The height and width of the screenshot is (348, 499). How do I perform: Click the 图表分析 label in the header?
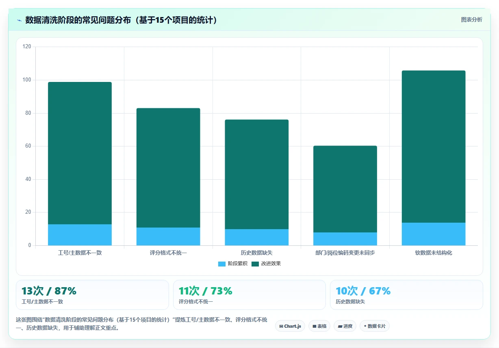point(471,19)
